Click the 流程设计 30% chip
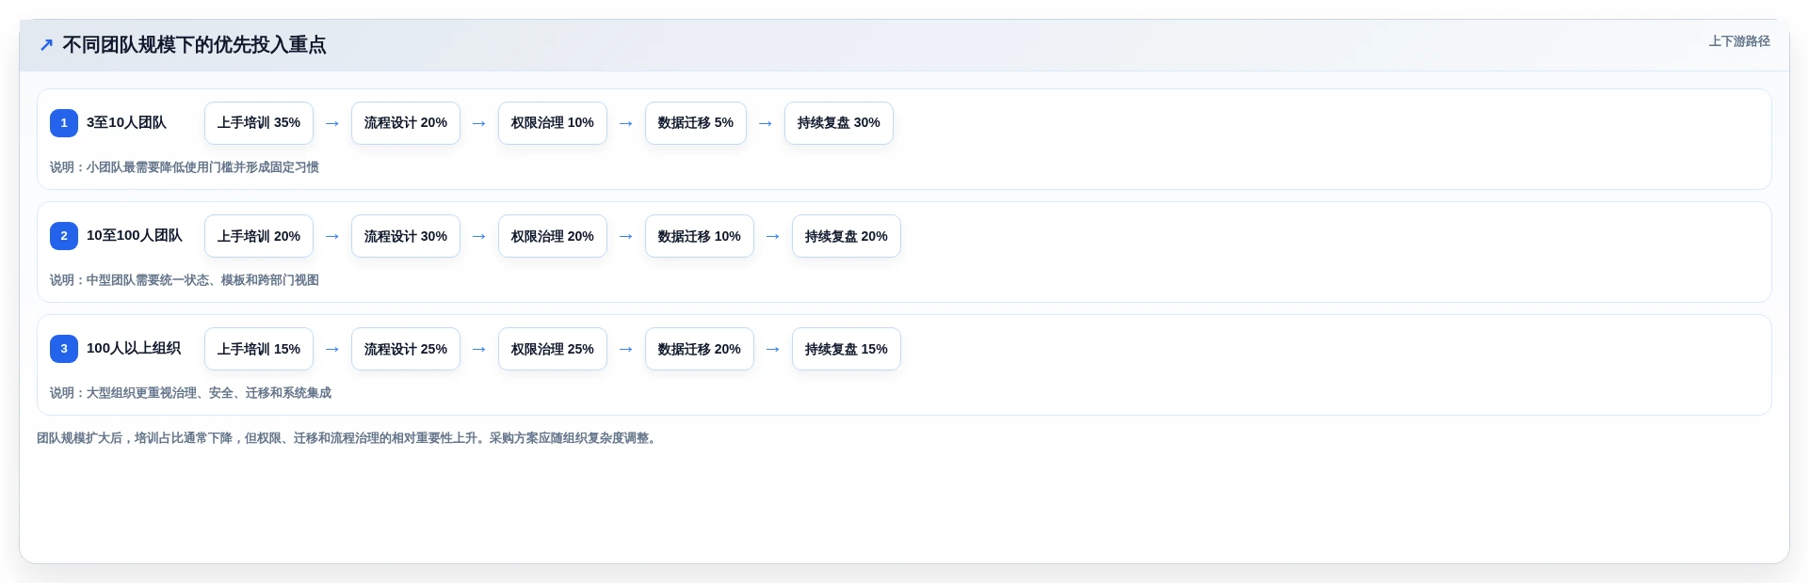 406,236
